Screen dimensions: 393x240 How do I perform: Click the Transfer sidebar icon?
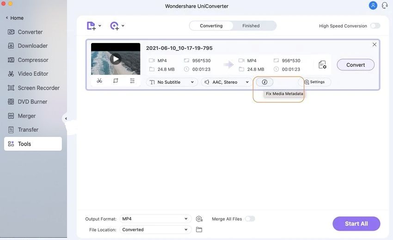11,129
